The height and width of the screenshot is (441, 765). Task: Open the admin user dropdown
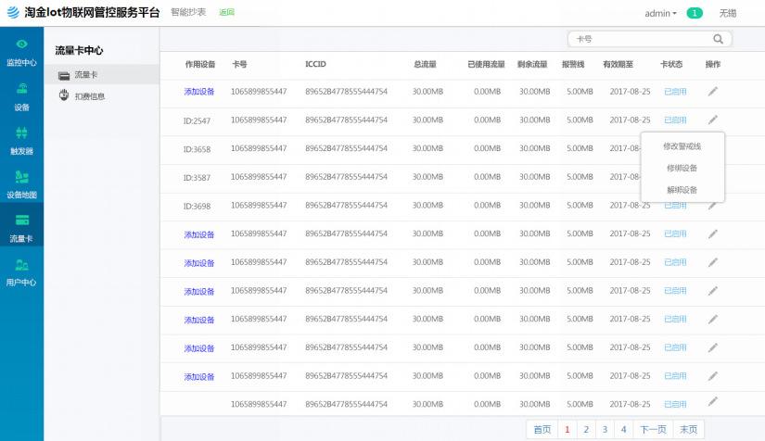(x=660, y=13)
